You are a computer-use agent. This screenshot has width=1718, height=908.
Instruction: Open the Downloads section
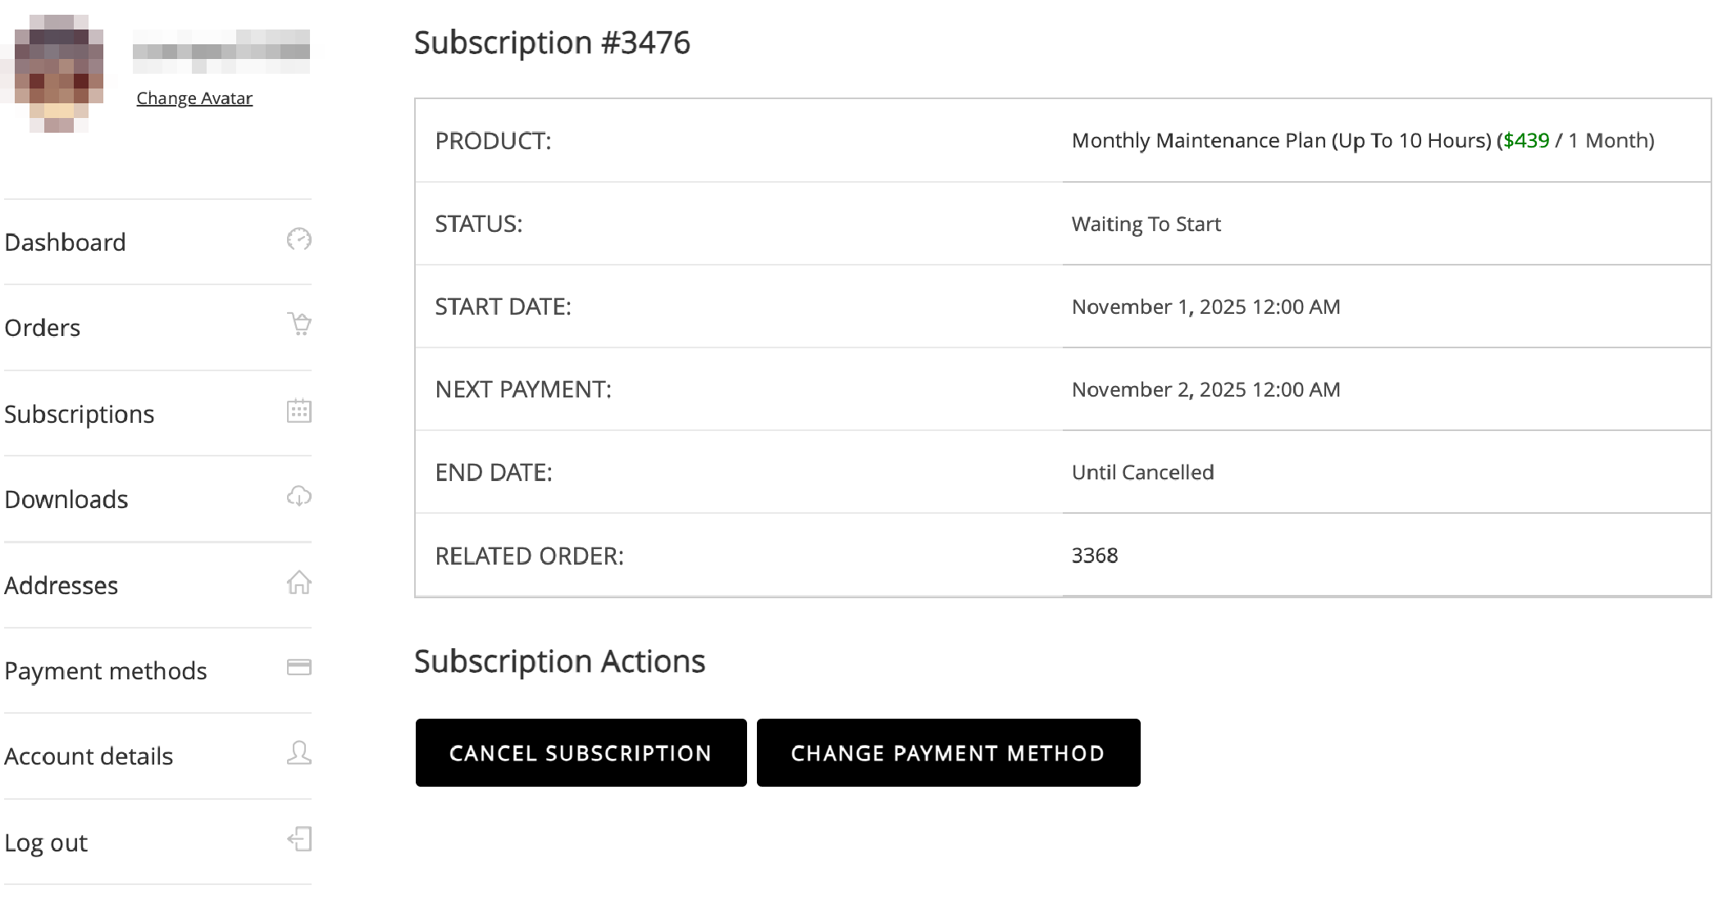66,499
